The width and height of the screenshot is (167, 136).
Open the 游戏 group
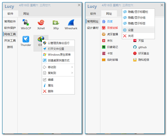pyautogui.click(x=10, y=47)
